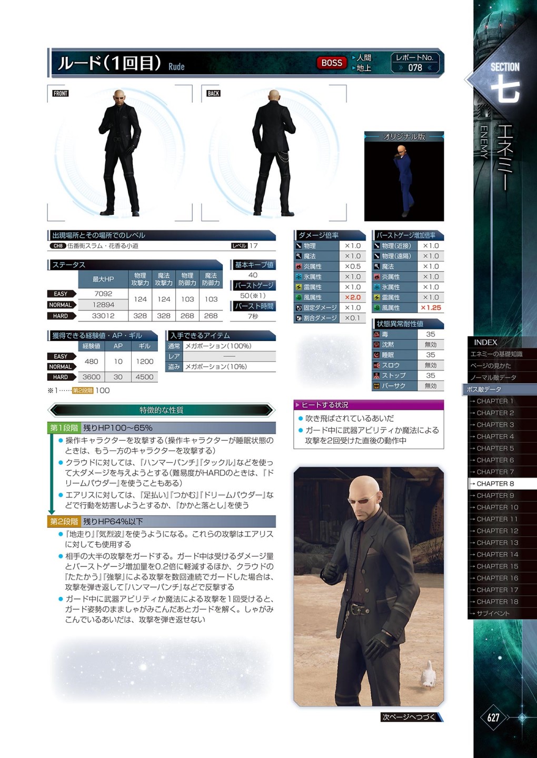Open CHAPTER 8 in the index

point(495,484)
